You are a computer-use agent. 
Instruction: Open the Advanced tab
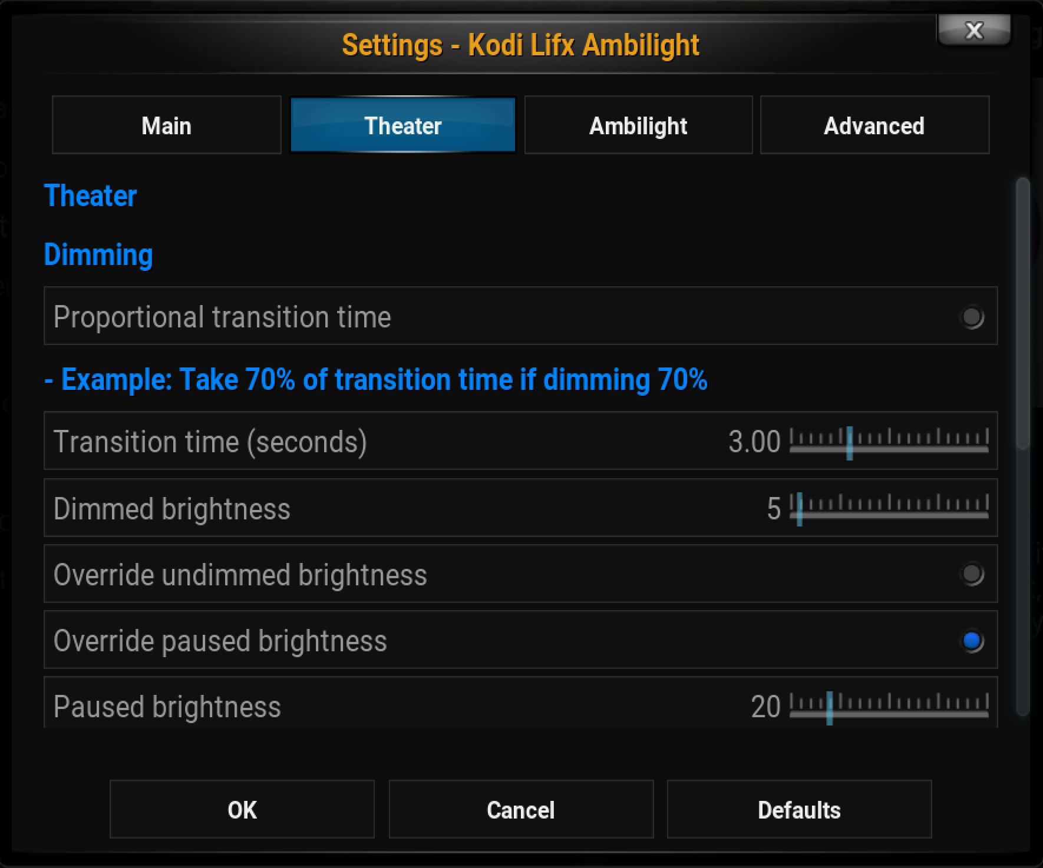tap(874, 125)
